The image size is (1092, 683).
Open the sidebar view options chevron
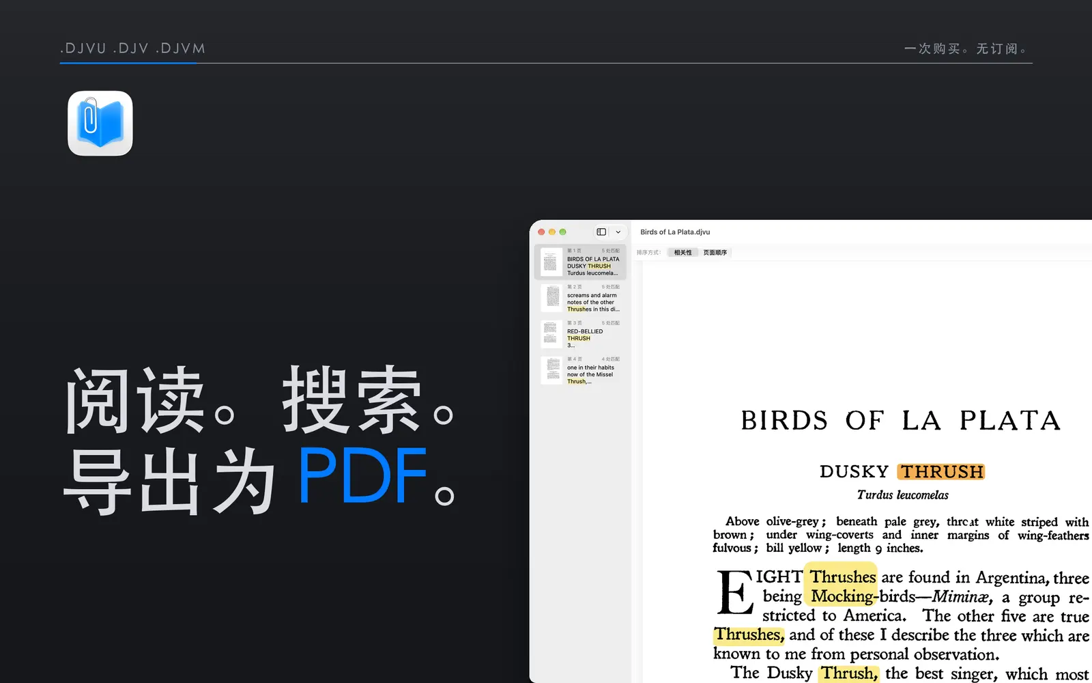point(618,232)
